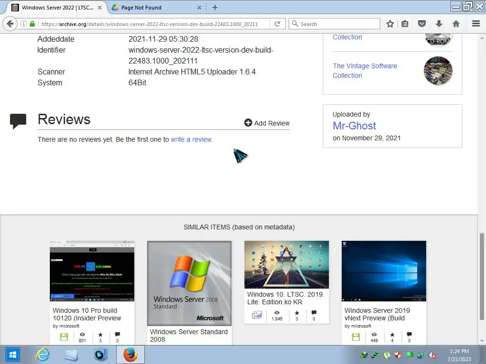Select the Windows Server 2022 LTSC tab
The image size is (486, 364).
click(57, 8)
